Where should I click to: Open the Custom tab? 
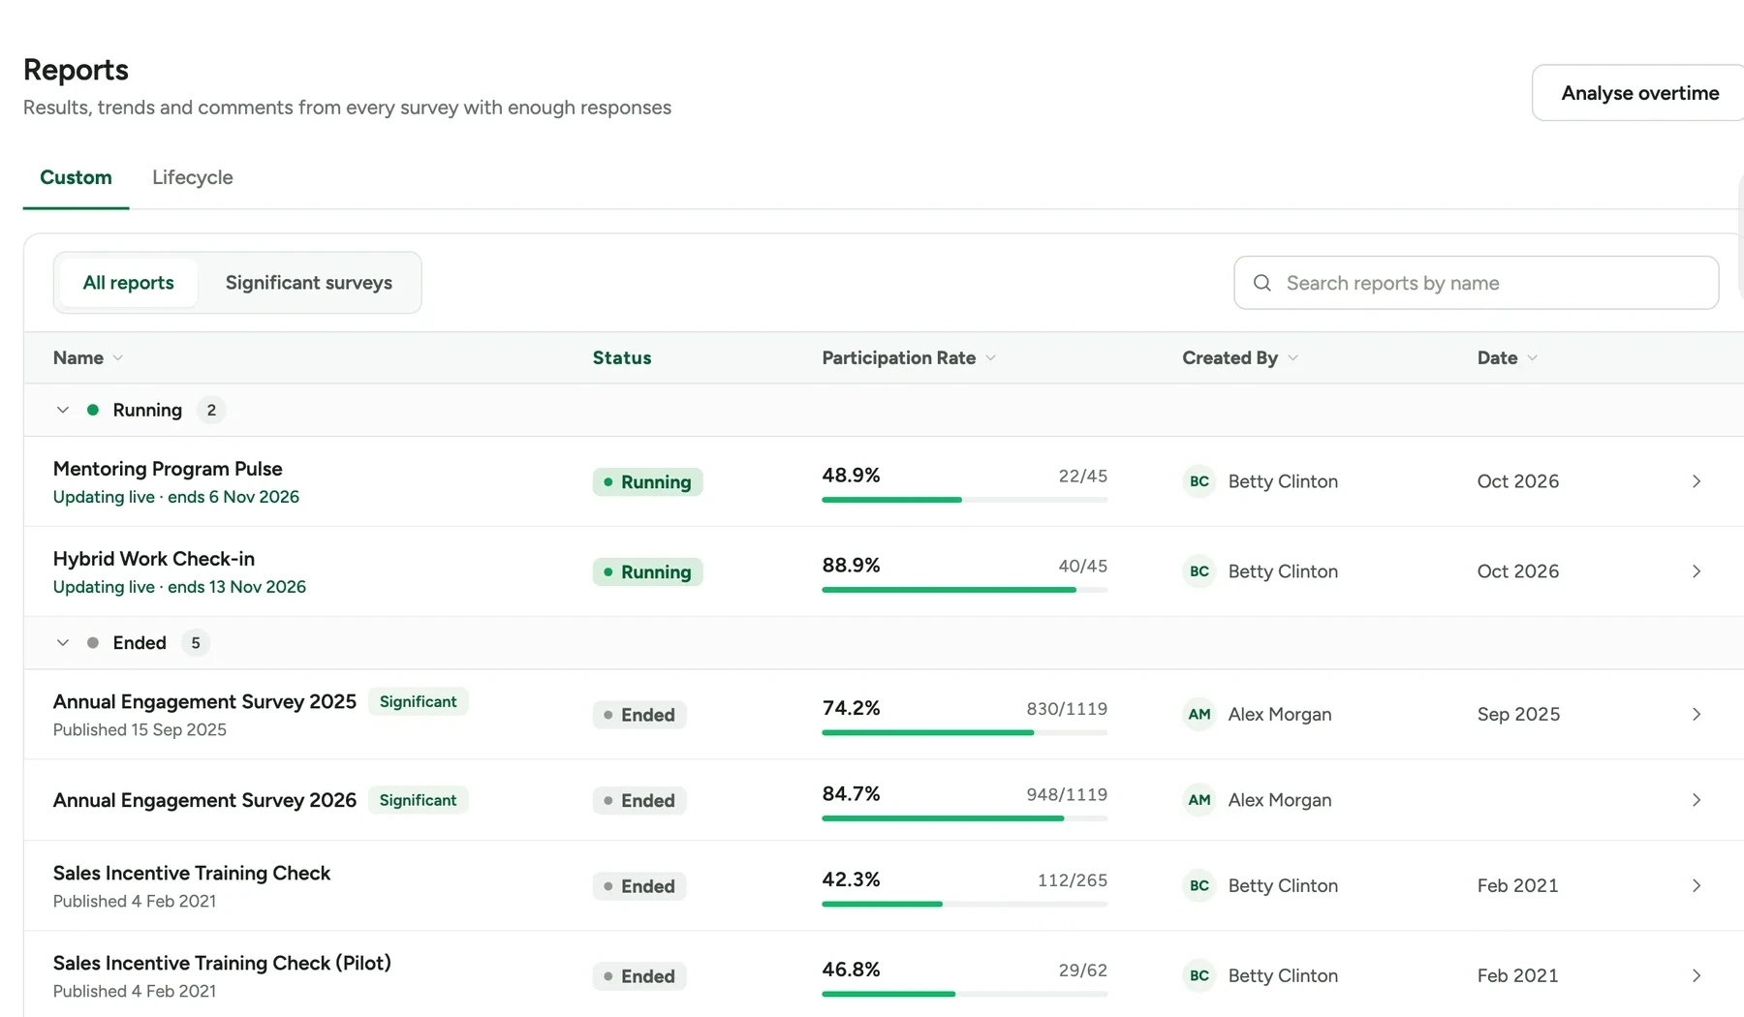pyautogui.click(x=76, y=177)
